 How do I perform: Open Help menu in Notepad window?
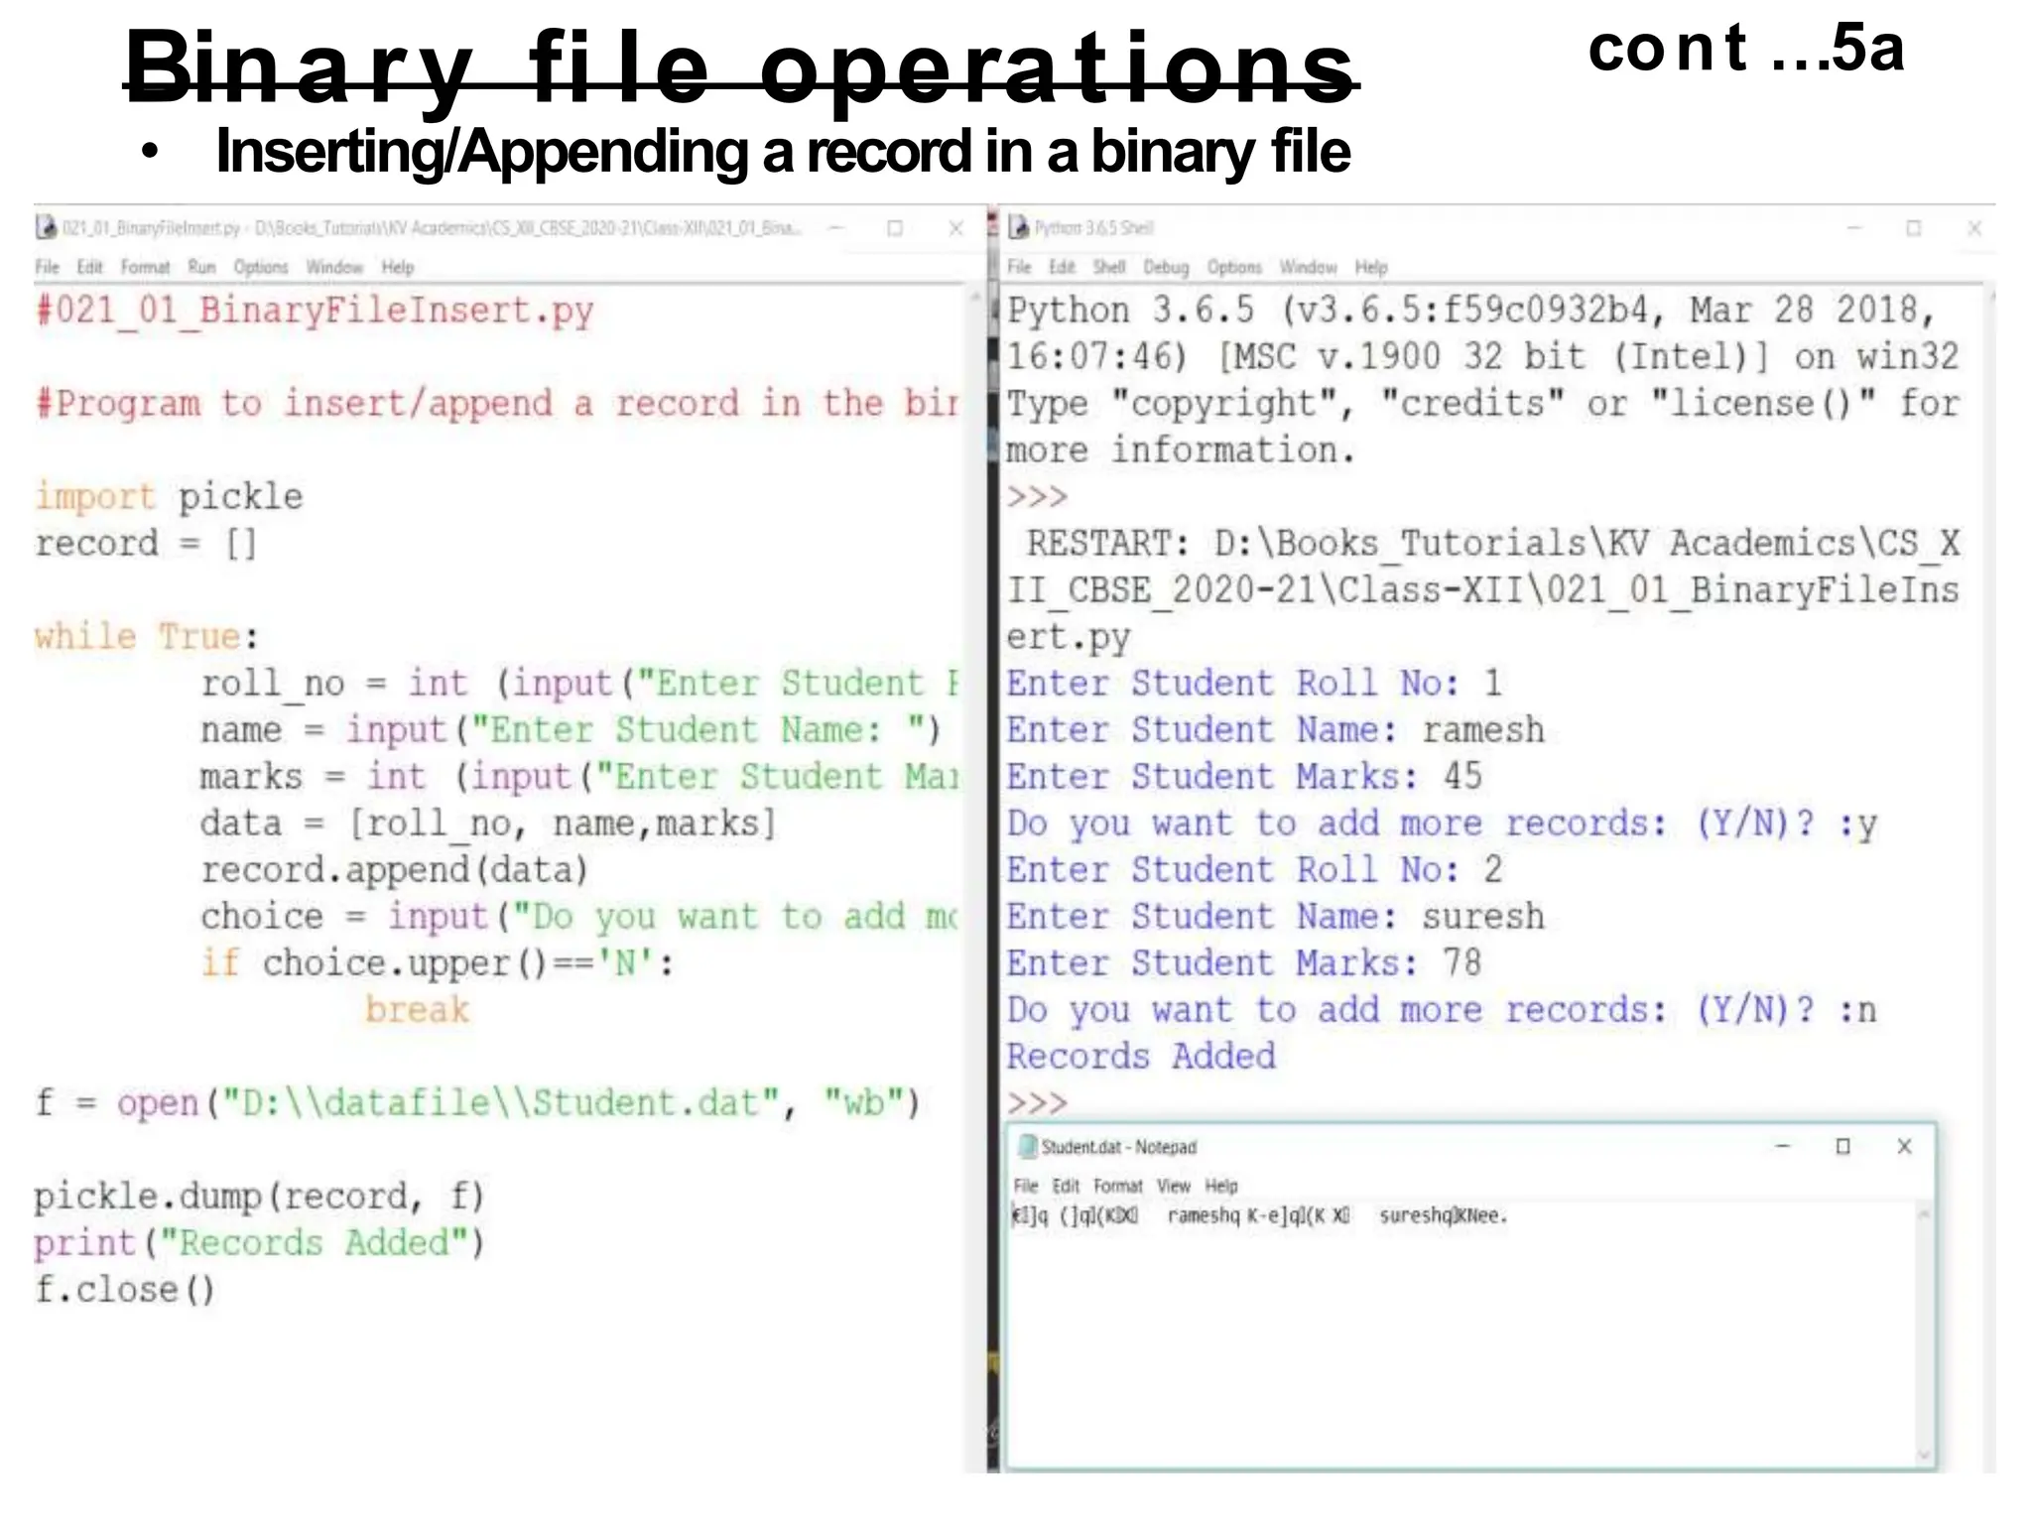tap(1221, 1186)
